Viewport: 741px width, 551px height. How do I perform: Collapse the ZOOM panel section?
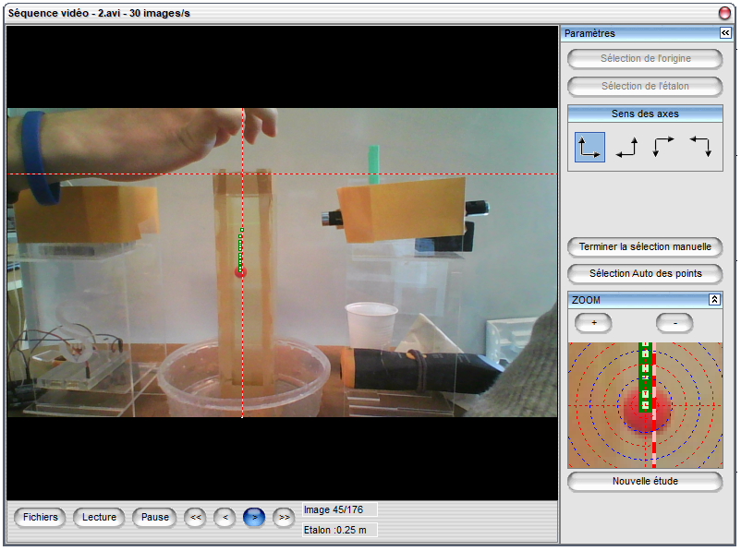coord(714,300)
